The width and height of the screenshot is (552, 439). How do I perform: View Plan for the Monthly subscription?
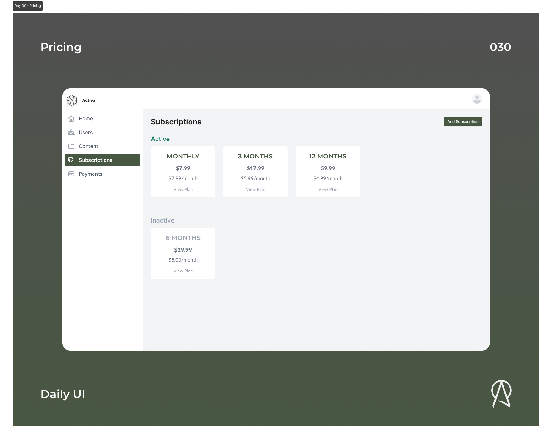pos(183,189)
